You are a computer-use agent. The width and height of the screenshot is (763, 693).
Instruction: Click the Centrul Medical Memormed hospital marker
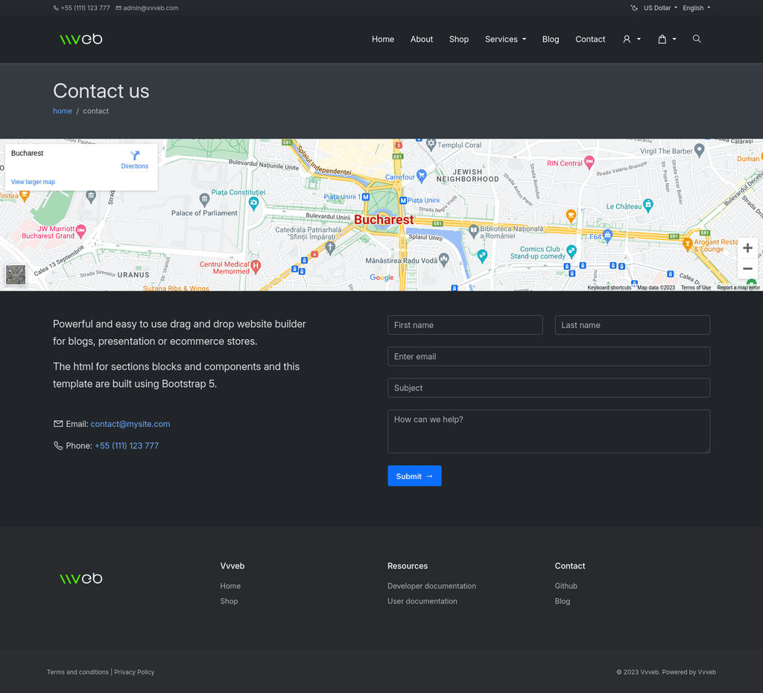click(x=256, y=266)
